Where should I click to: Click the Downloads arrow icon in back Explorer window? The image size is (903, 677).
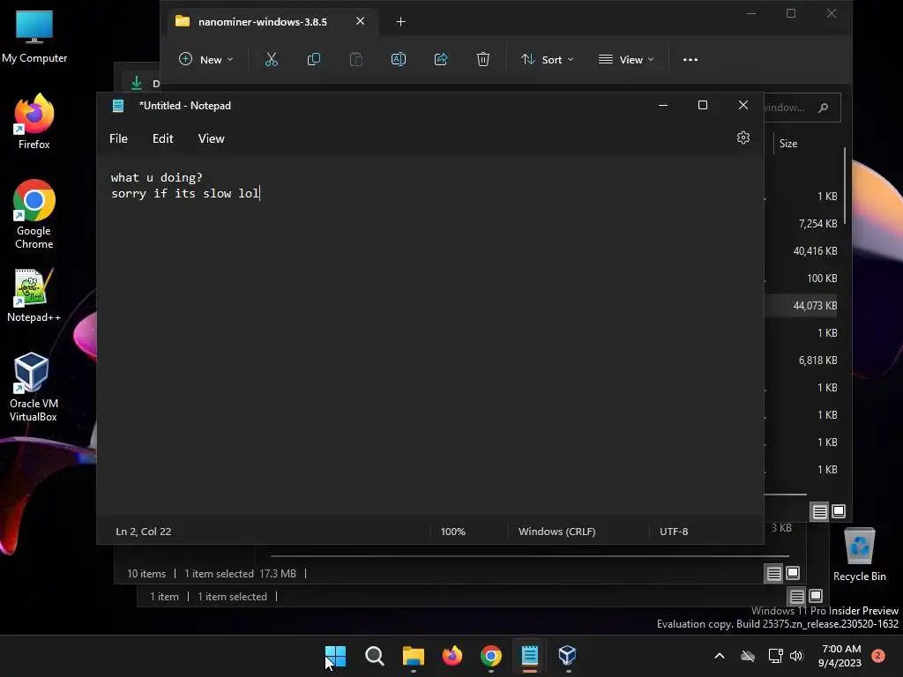coord(137,83)
